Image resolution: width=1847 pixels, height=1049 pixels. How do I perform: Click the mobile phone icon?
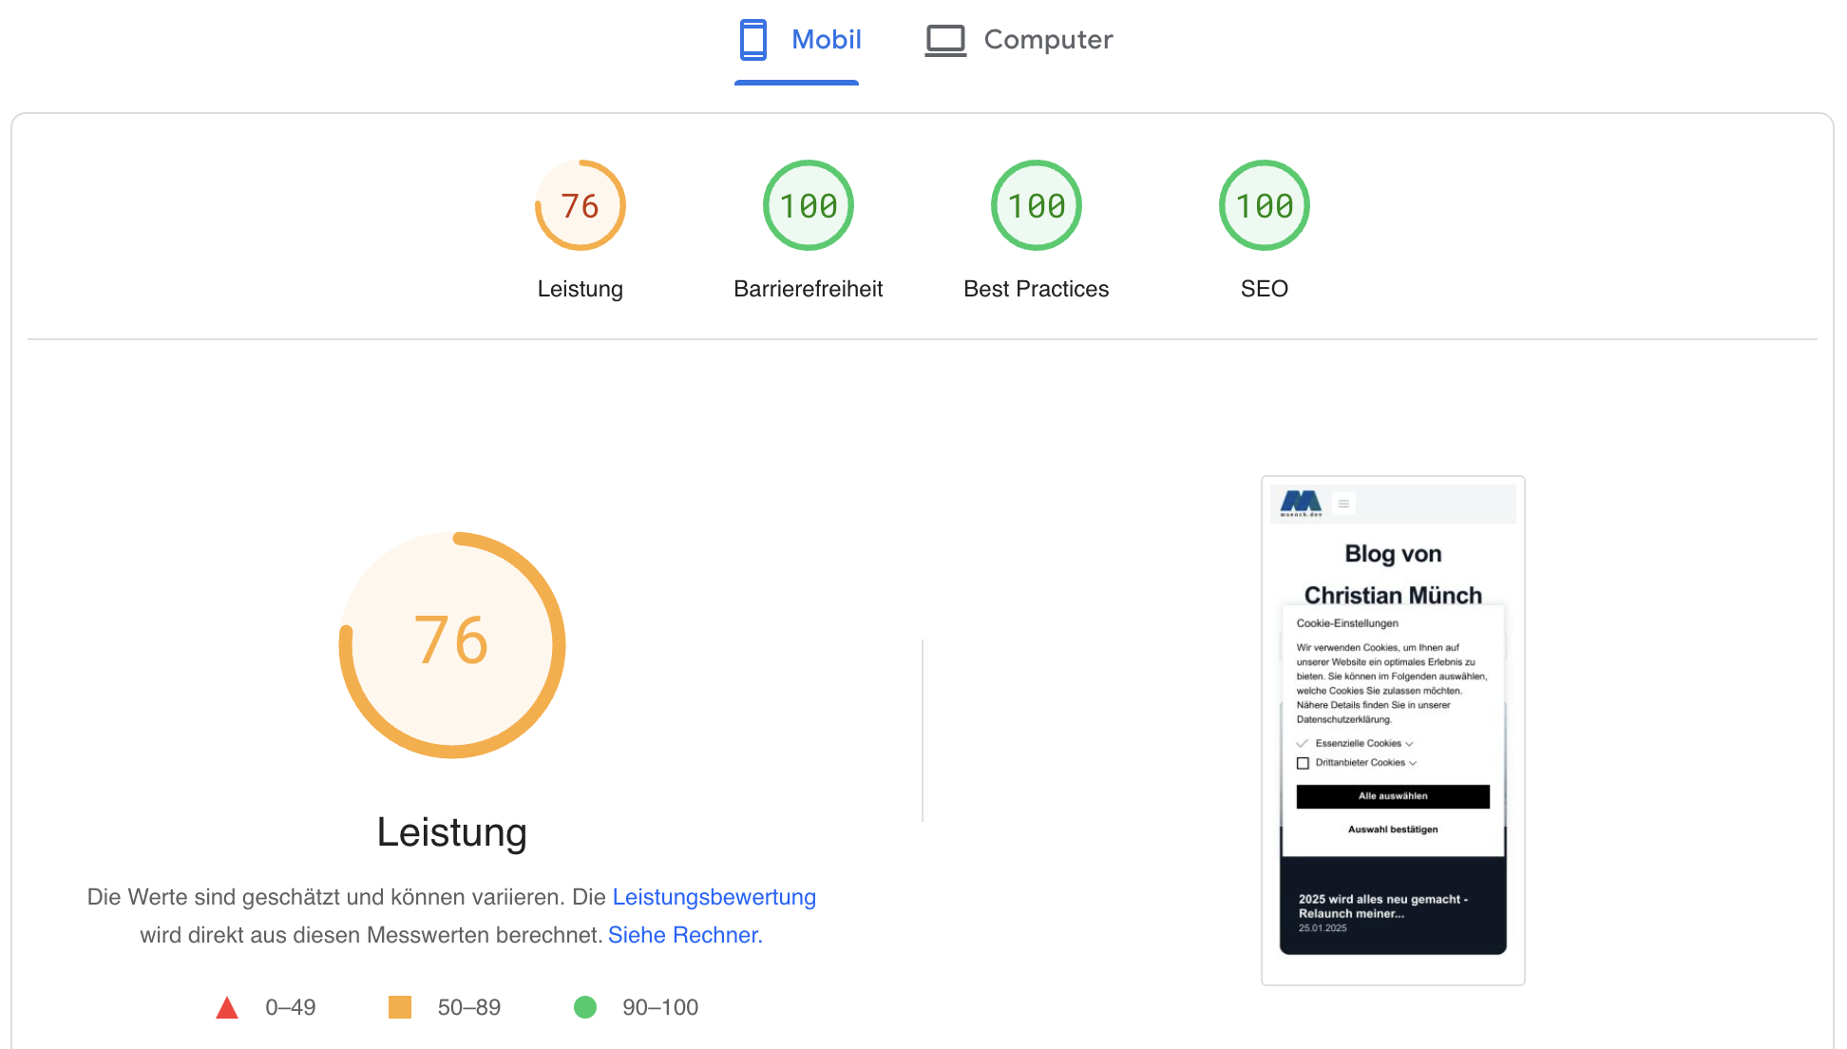(753, 40)
